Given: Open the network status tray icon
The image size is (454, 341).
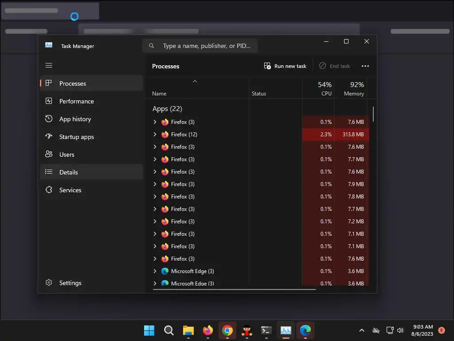Looking at the screenshot, I should point(390,330).
